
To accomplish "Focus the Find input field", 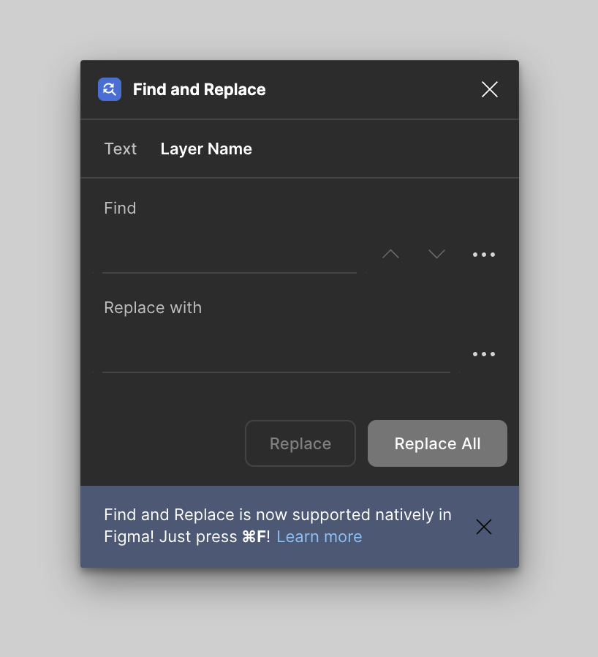I will [230, 255].
